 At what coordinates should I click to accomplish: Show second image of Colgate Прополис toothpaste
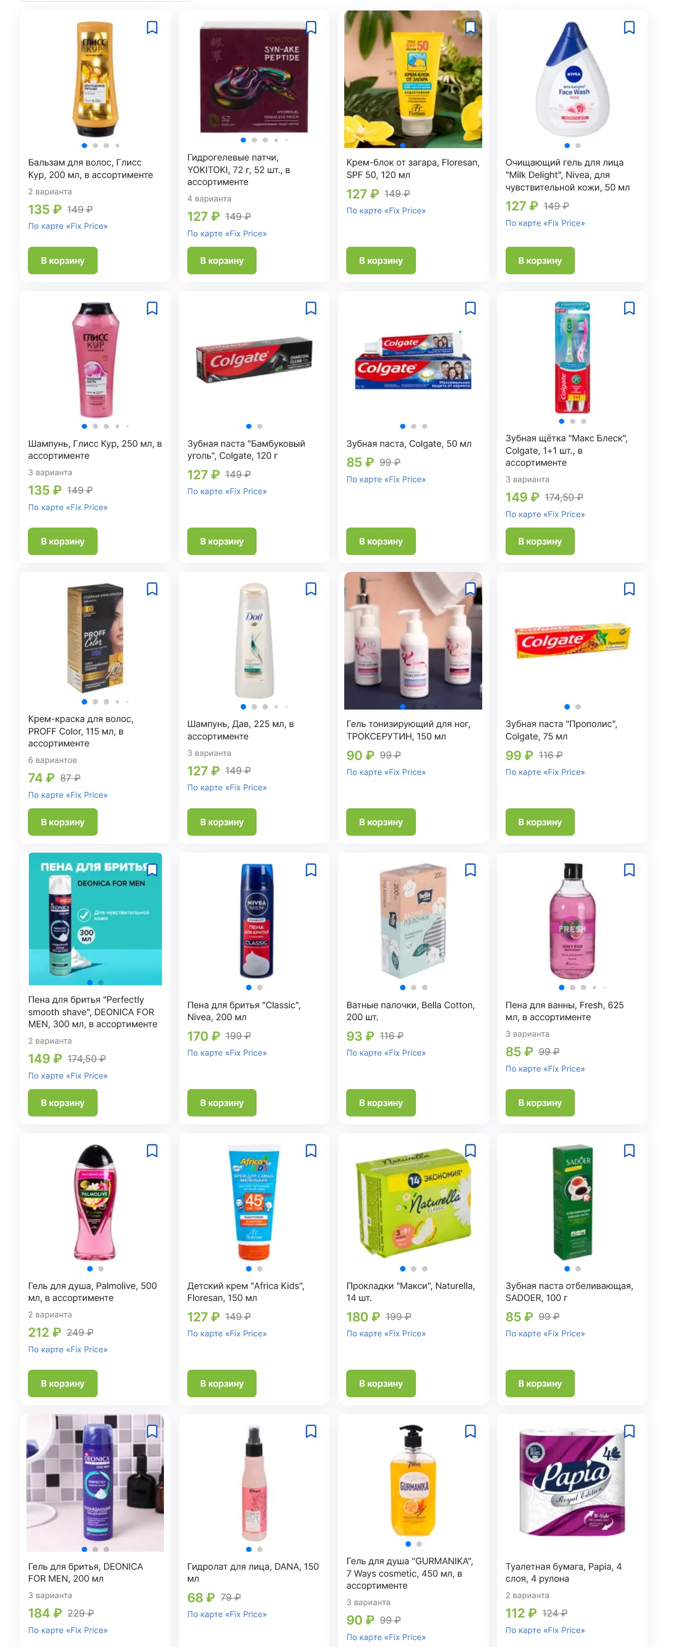point(578,707)
